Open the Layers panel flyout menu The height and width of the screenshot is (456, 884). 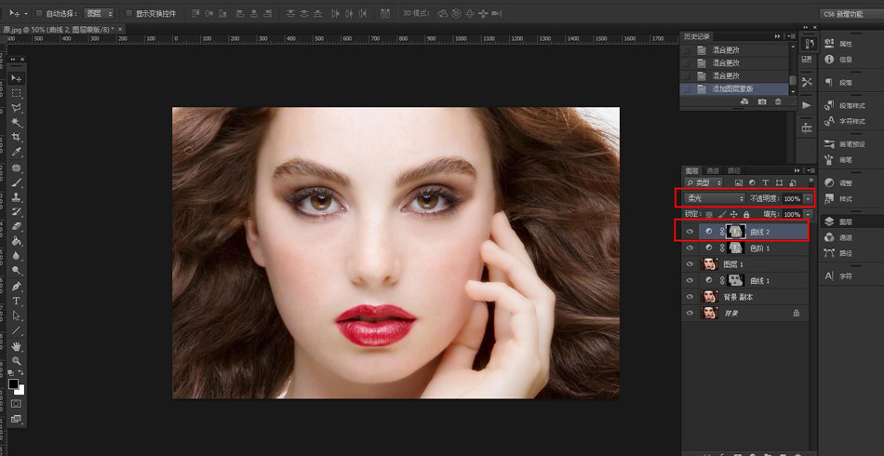pyautogui.click(x=810, y=170)
